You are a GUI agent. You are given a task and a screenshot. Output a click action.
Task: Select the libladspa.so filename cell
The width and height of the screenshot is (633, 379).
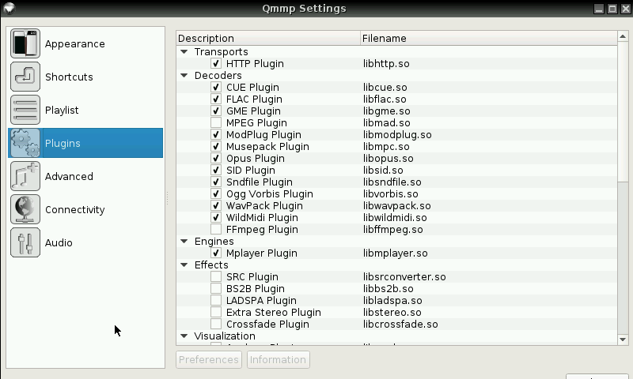(392, 301)
